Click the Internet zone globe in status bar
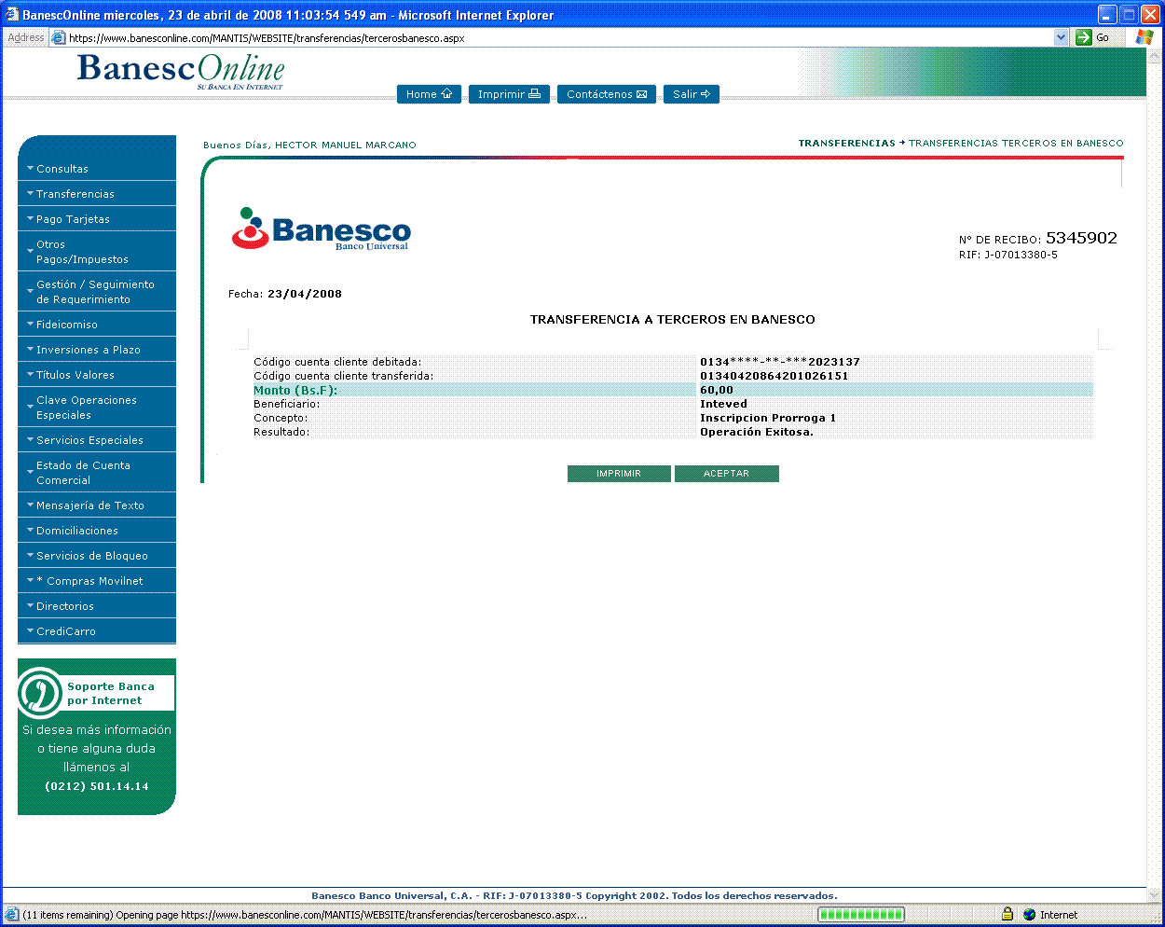 click(1029, 915)
